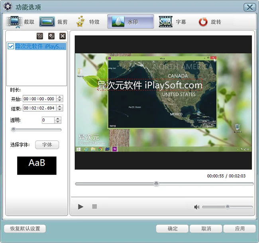This screenshot has height=243, width=259.
Task: Click the video seek bar handle
Action: pos(156,184)
